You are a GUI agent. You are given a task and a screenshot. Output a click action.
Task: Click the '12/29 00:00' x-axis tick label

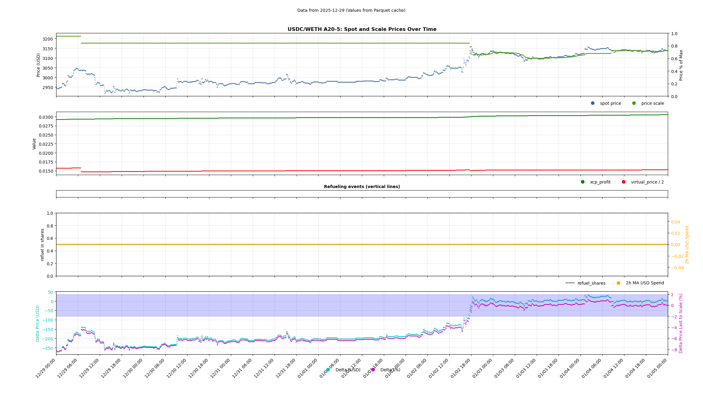click(46, 368)
